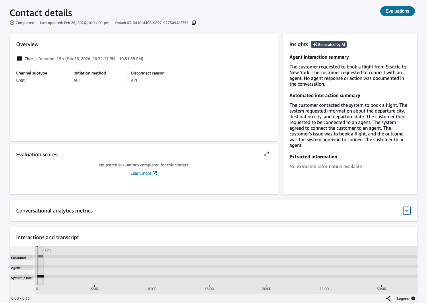Click the blue playhead on timeline
427x303 pixels.
coord(37,247)
